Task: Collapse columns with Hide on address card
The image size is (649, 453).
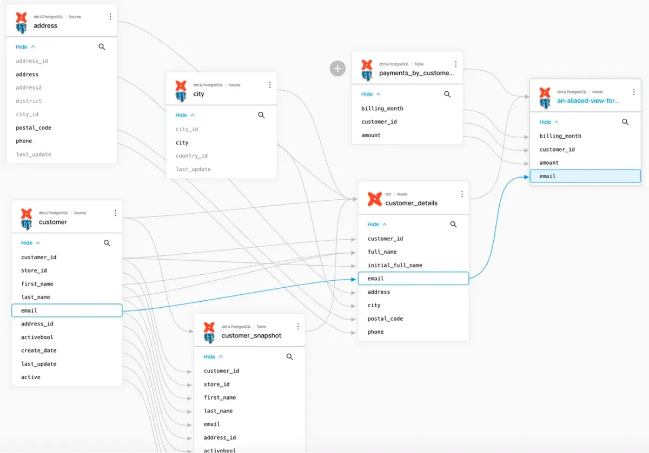Action: tap(25, 47)
